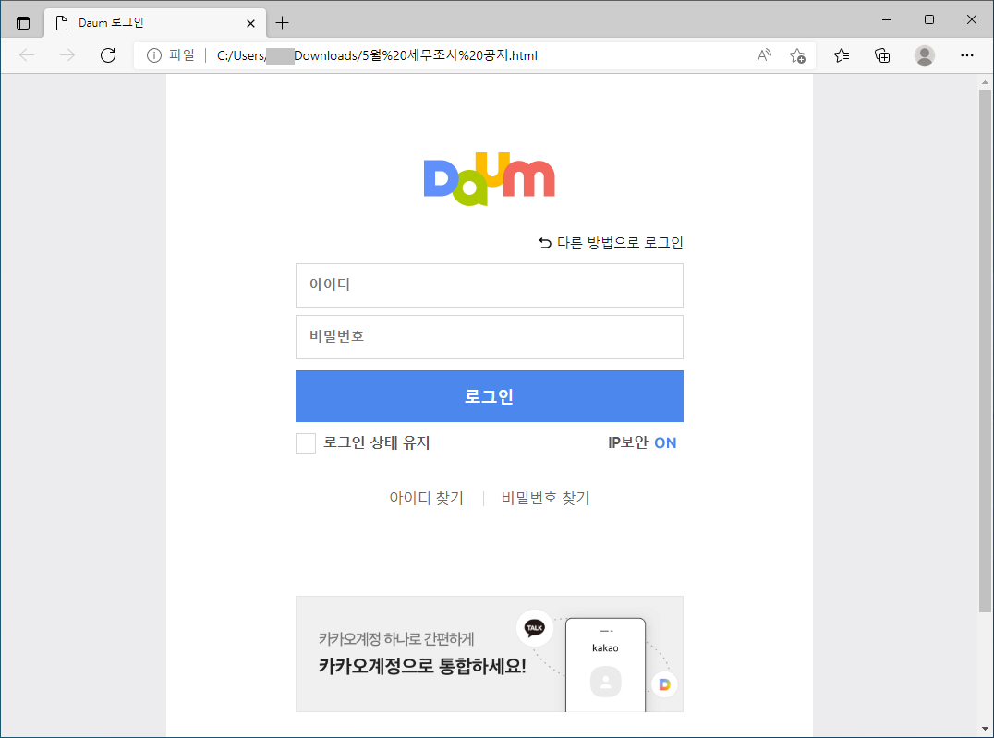
Task: Focus the 비밀번호 input field
Action: (x=490, y=337)
